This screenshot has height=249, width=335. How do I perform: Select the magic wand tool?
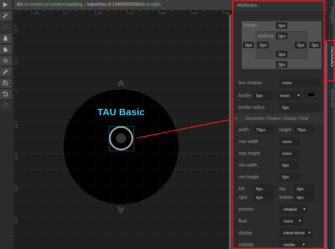pos(5,16)
